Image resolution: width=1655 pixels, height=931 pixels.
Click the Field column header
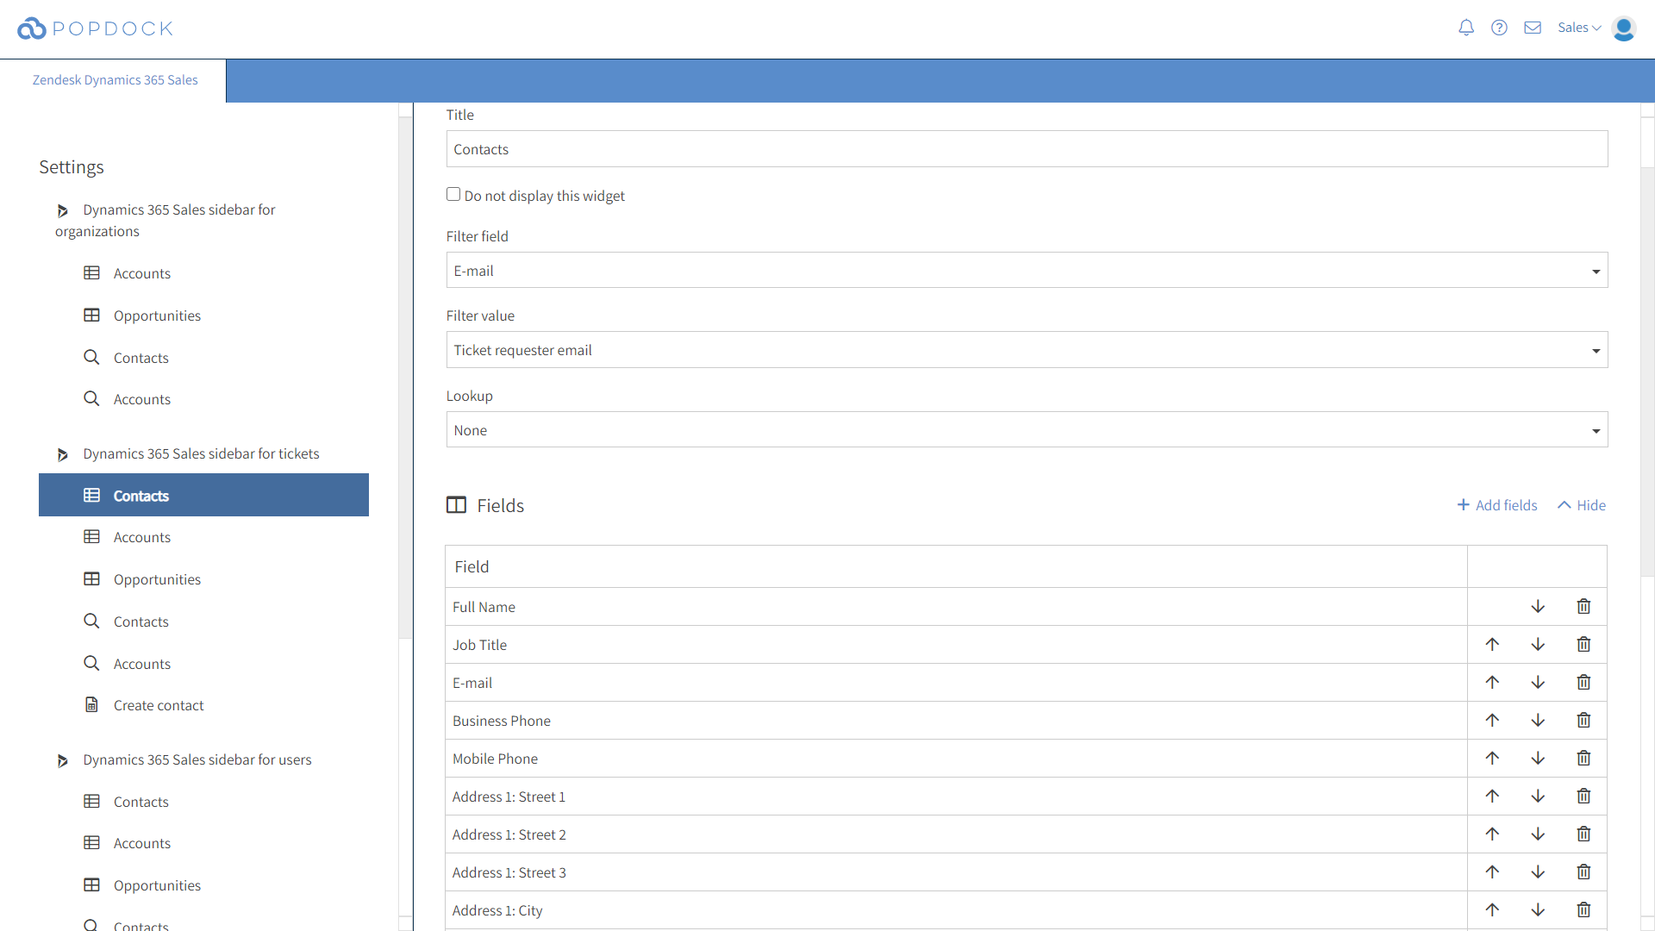[956, 566]
